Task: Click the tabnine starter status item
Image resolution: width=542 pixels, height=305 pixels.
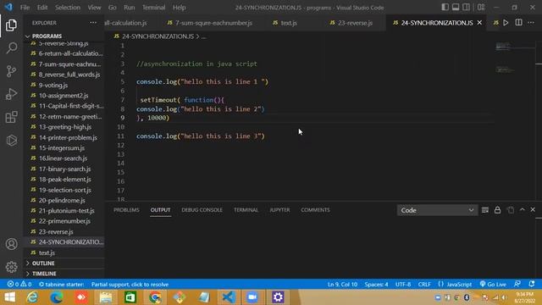Action: [x=61, y=285]
